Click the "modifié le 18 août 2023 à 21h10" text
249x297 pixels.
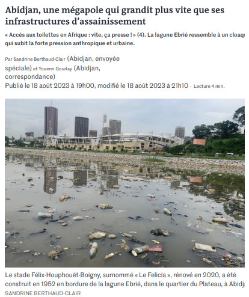click(143, 86)
